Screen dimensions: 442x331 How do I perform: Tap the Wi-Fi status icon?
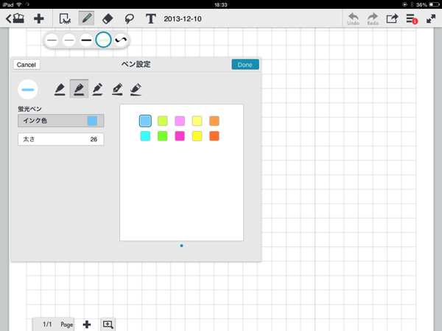(19, 4)
